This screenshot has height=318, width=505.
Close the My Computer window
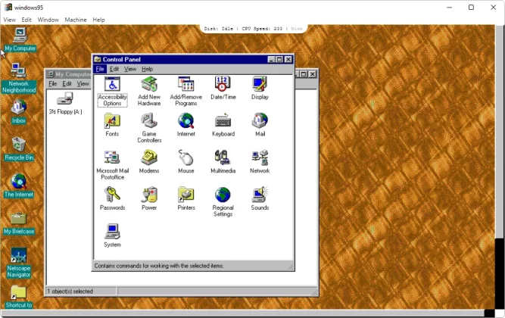pyautogui.click(x=313, y=74)
